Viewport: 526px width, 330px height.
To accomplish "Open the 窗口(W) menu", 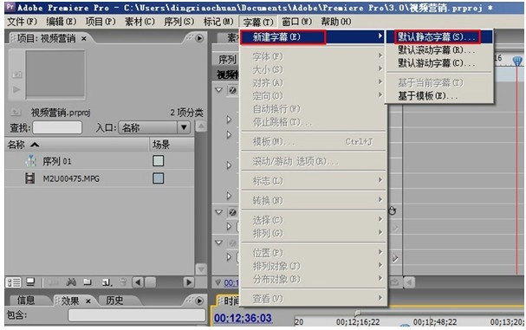I will (297, 22).
